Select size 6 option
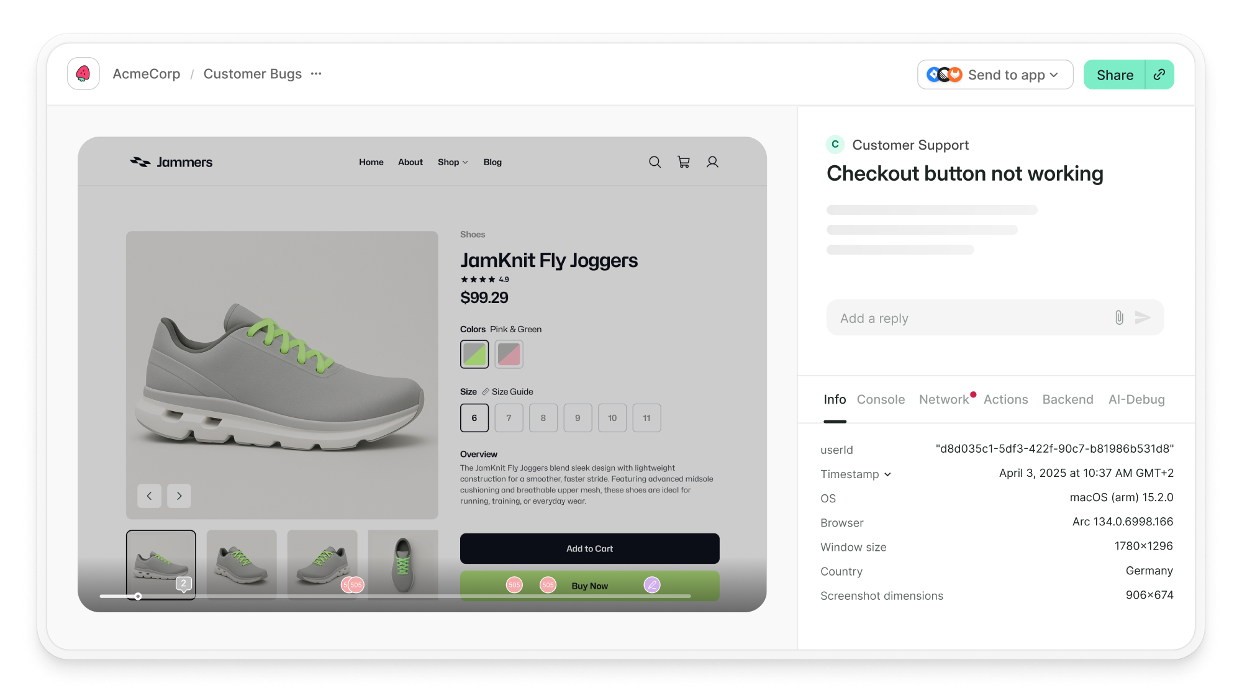 (474, 418)
